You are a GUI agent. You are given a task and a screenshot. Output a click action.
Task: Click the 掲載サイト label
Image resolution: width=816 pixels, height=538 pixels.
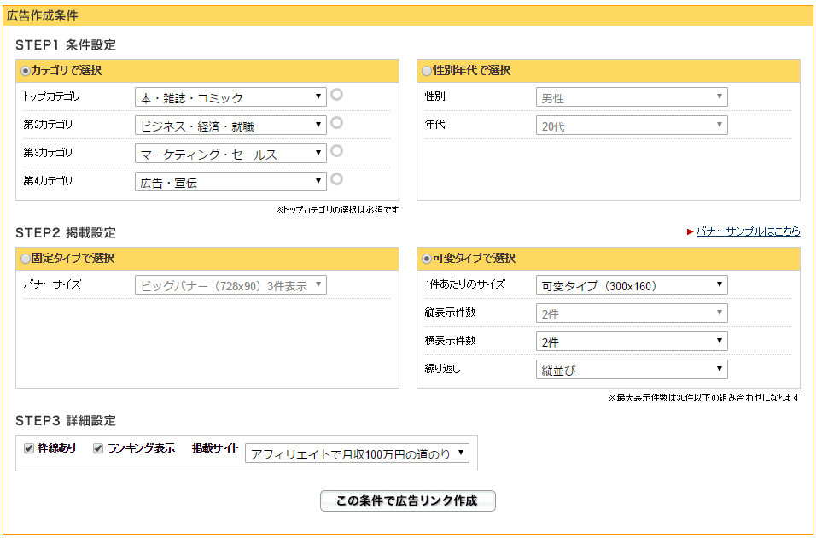tap(215, 448)
